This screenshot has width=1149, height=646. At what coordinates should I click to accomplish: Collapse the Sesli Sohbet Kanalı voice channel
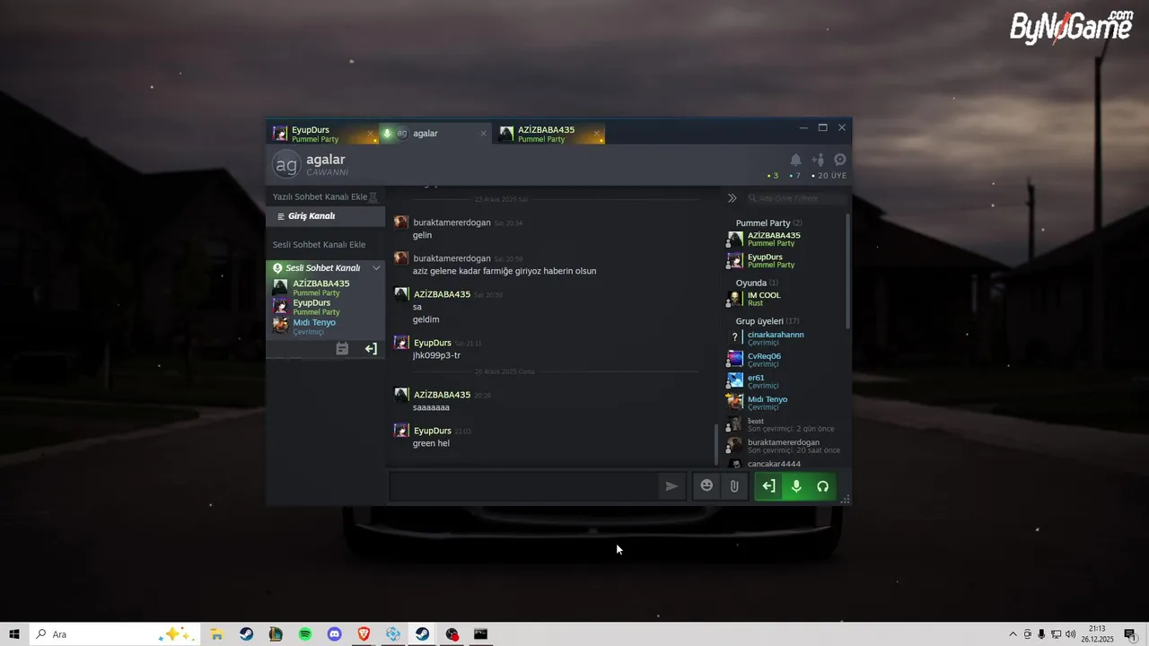tap(376, 267)
